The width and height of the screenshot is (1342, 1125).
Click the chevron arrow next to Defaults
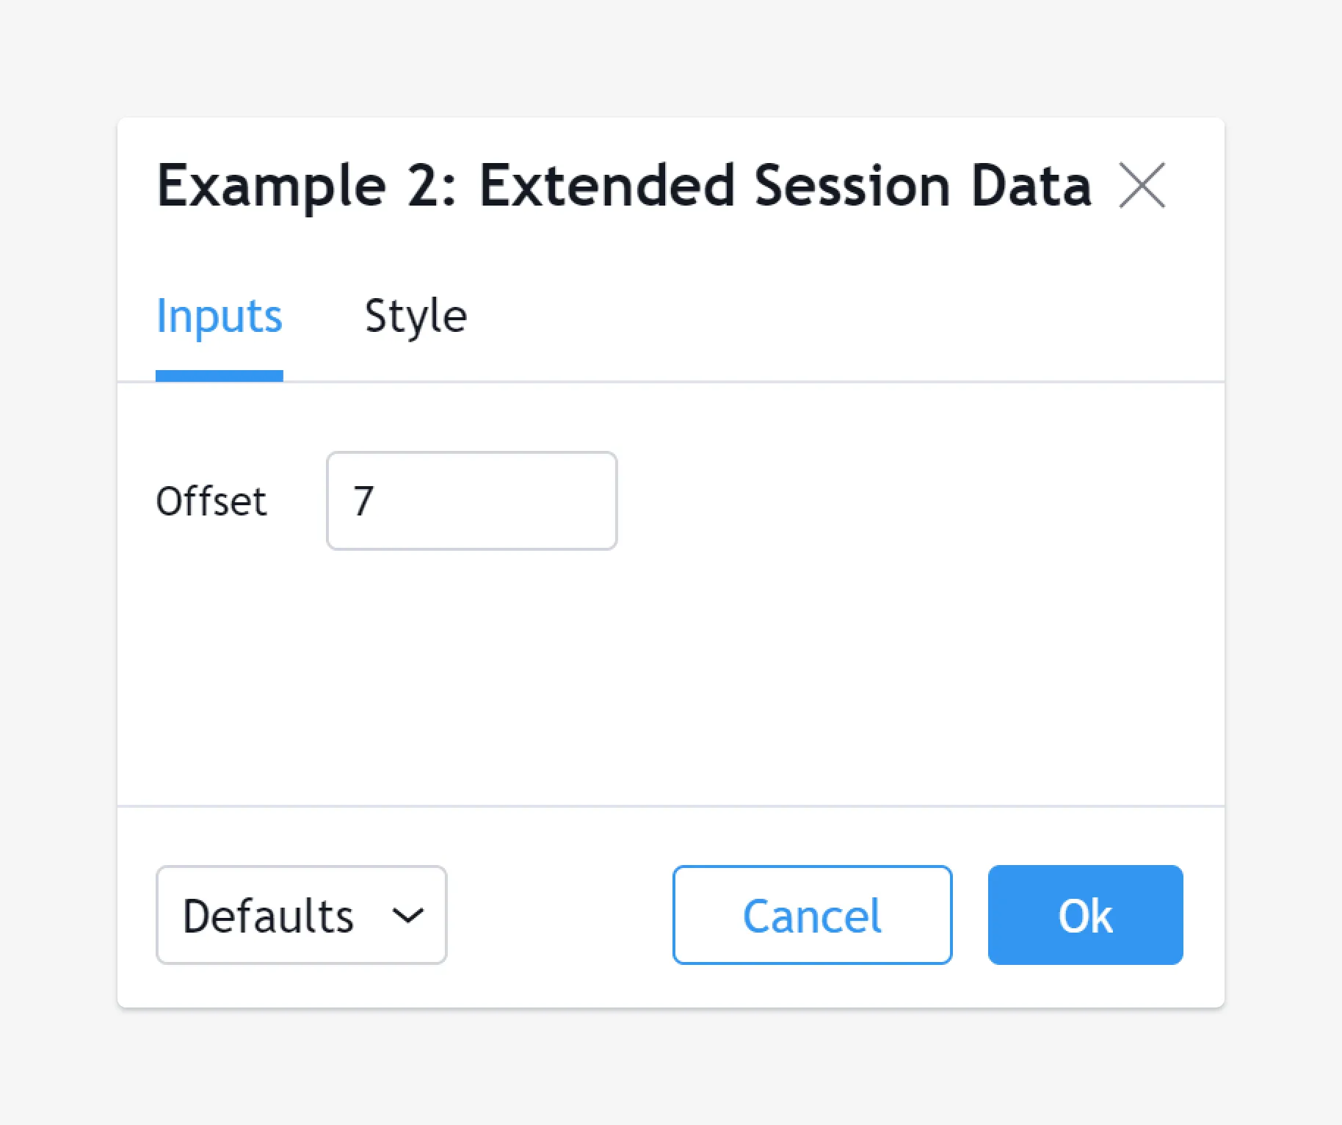click(407, 916)
